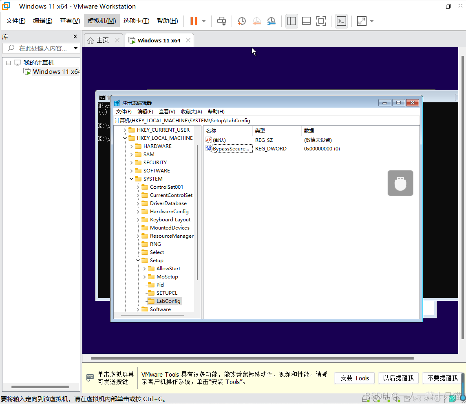Open the 文件(F) menu in VMware
Viewport: 466px width, 404px height.
[x=16, y=20]
